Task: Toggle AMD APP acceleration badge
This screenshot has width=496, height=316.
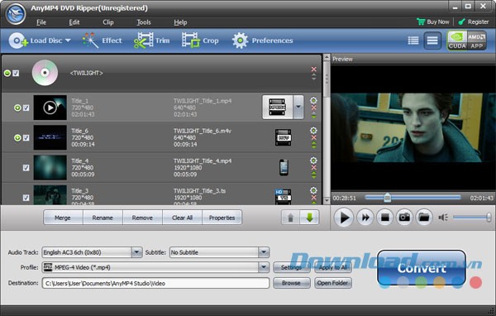Action: click(477, 41)
